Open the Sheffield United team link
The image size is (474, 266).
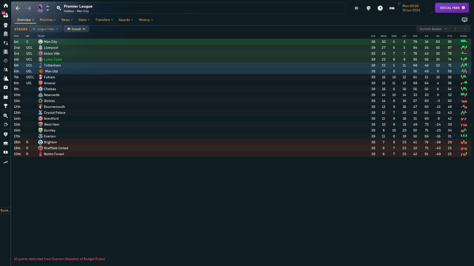[x=56, y=148]
